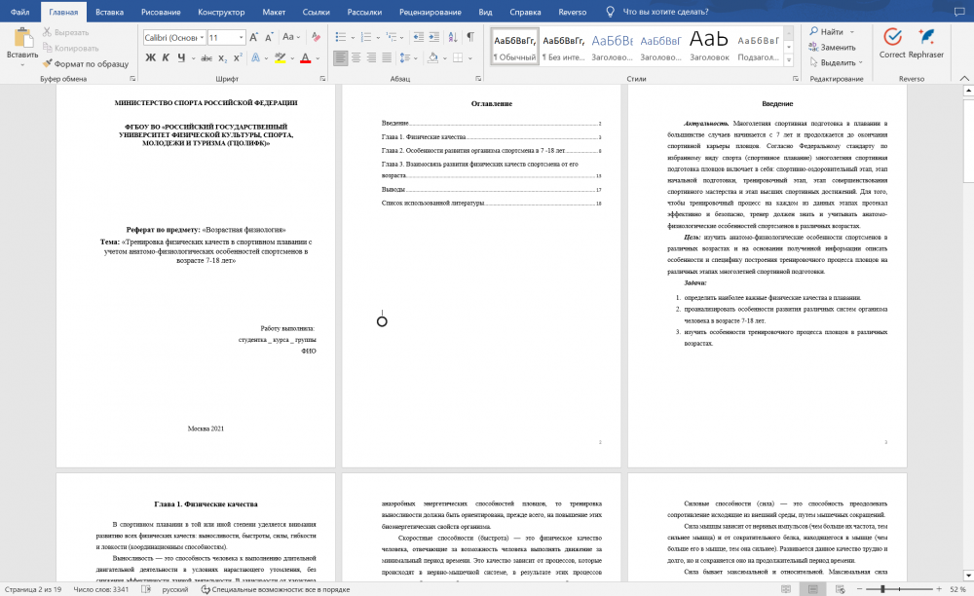This screenshot has height=596, width=974.
Task: Toggle align right
Action: click(x=371, y=57)
